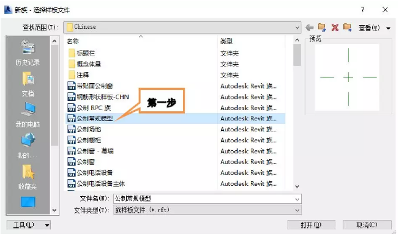Click the 打开(O) button
Image resolution: width=399 pixels, height=242 pixels.
(311, 225)
